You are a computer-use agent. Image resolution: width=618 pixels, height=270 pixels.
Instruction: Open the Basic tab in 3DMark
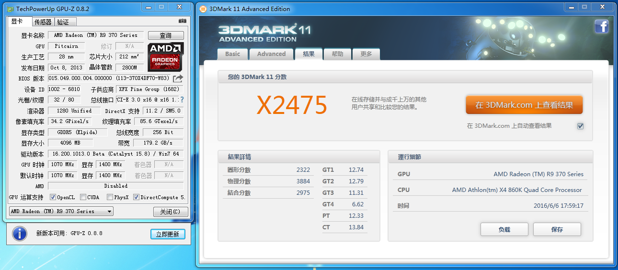click(x=233, y=54)
